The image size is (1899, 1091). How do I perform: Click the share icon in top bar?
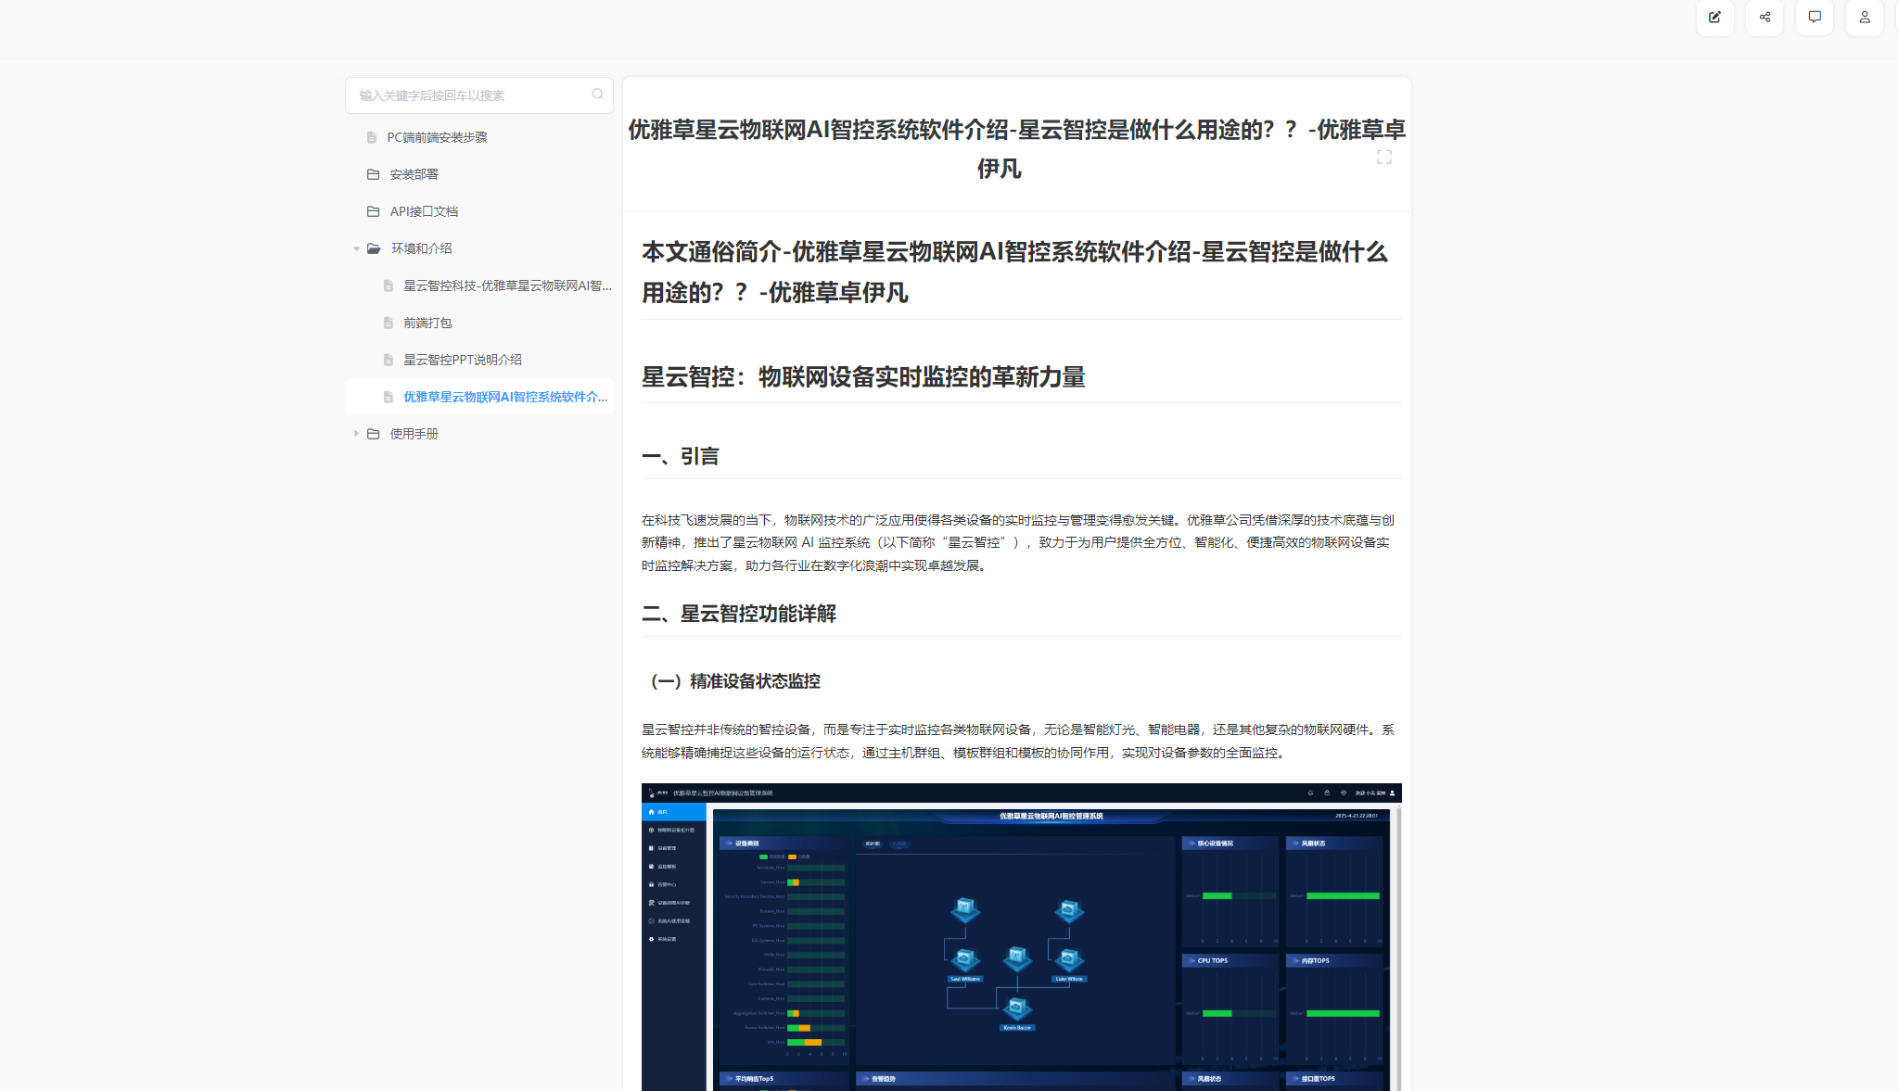point(1765,17)
